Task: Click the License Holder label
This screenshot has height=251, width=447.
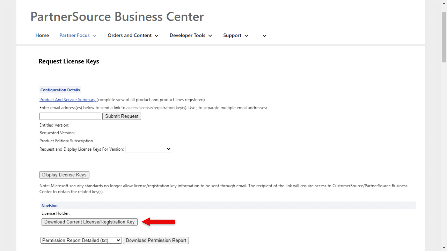Action: [56, 213]
